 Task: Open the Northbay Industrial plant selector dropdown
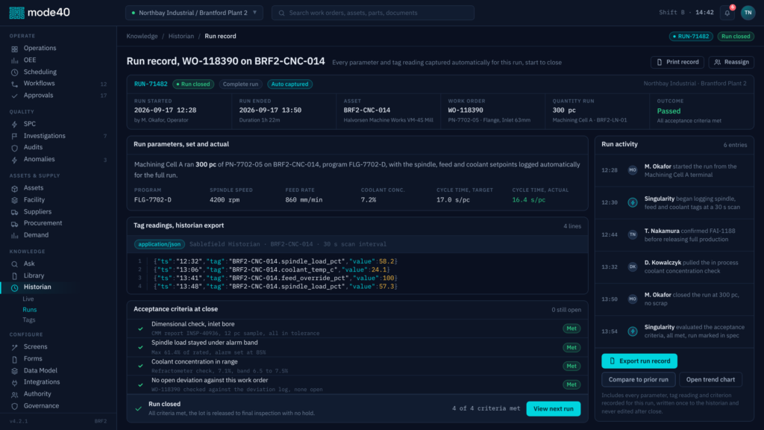tap(194, 13)
